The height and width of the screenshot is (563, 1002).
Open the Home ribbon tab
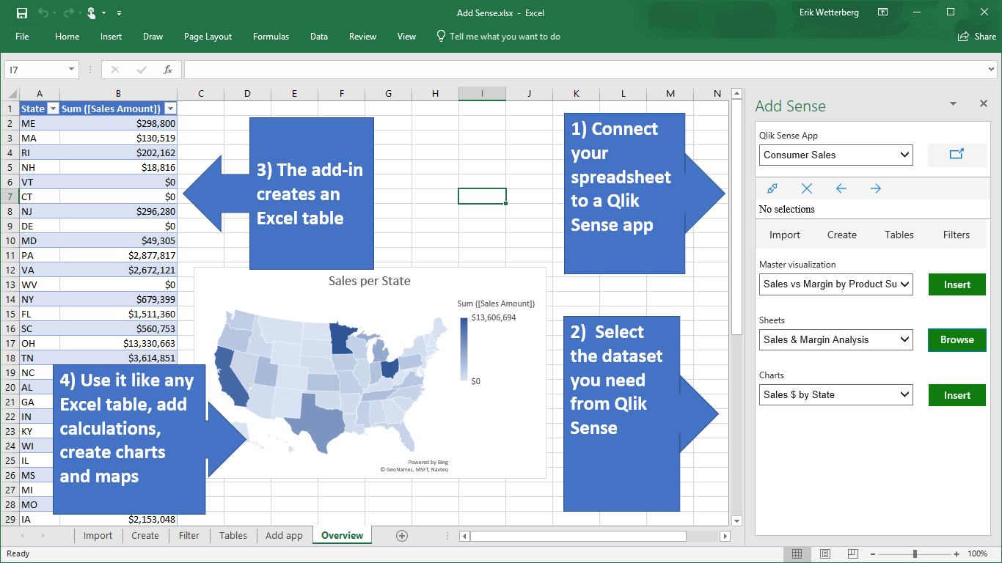pos(67,37)
